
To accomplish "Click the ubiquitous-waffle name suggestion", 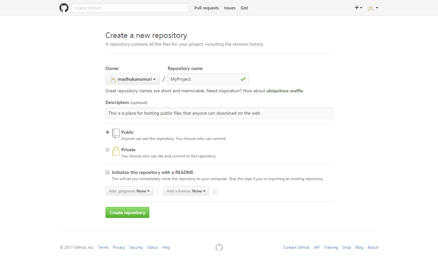I will [x=285, y=91].
